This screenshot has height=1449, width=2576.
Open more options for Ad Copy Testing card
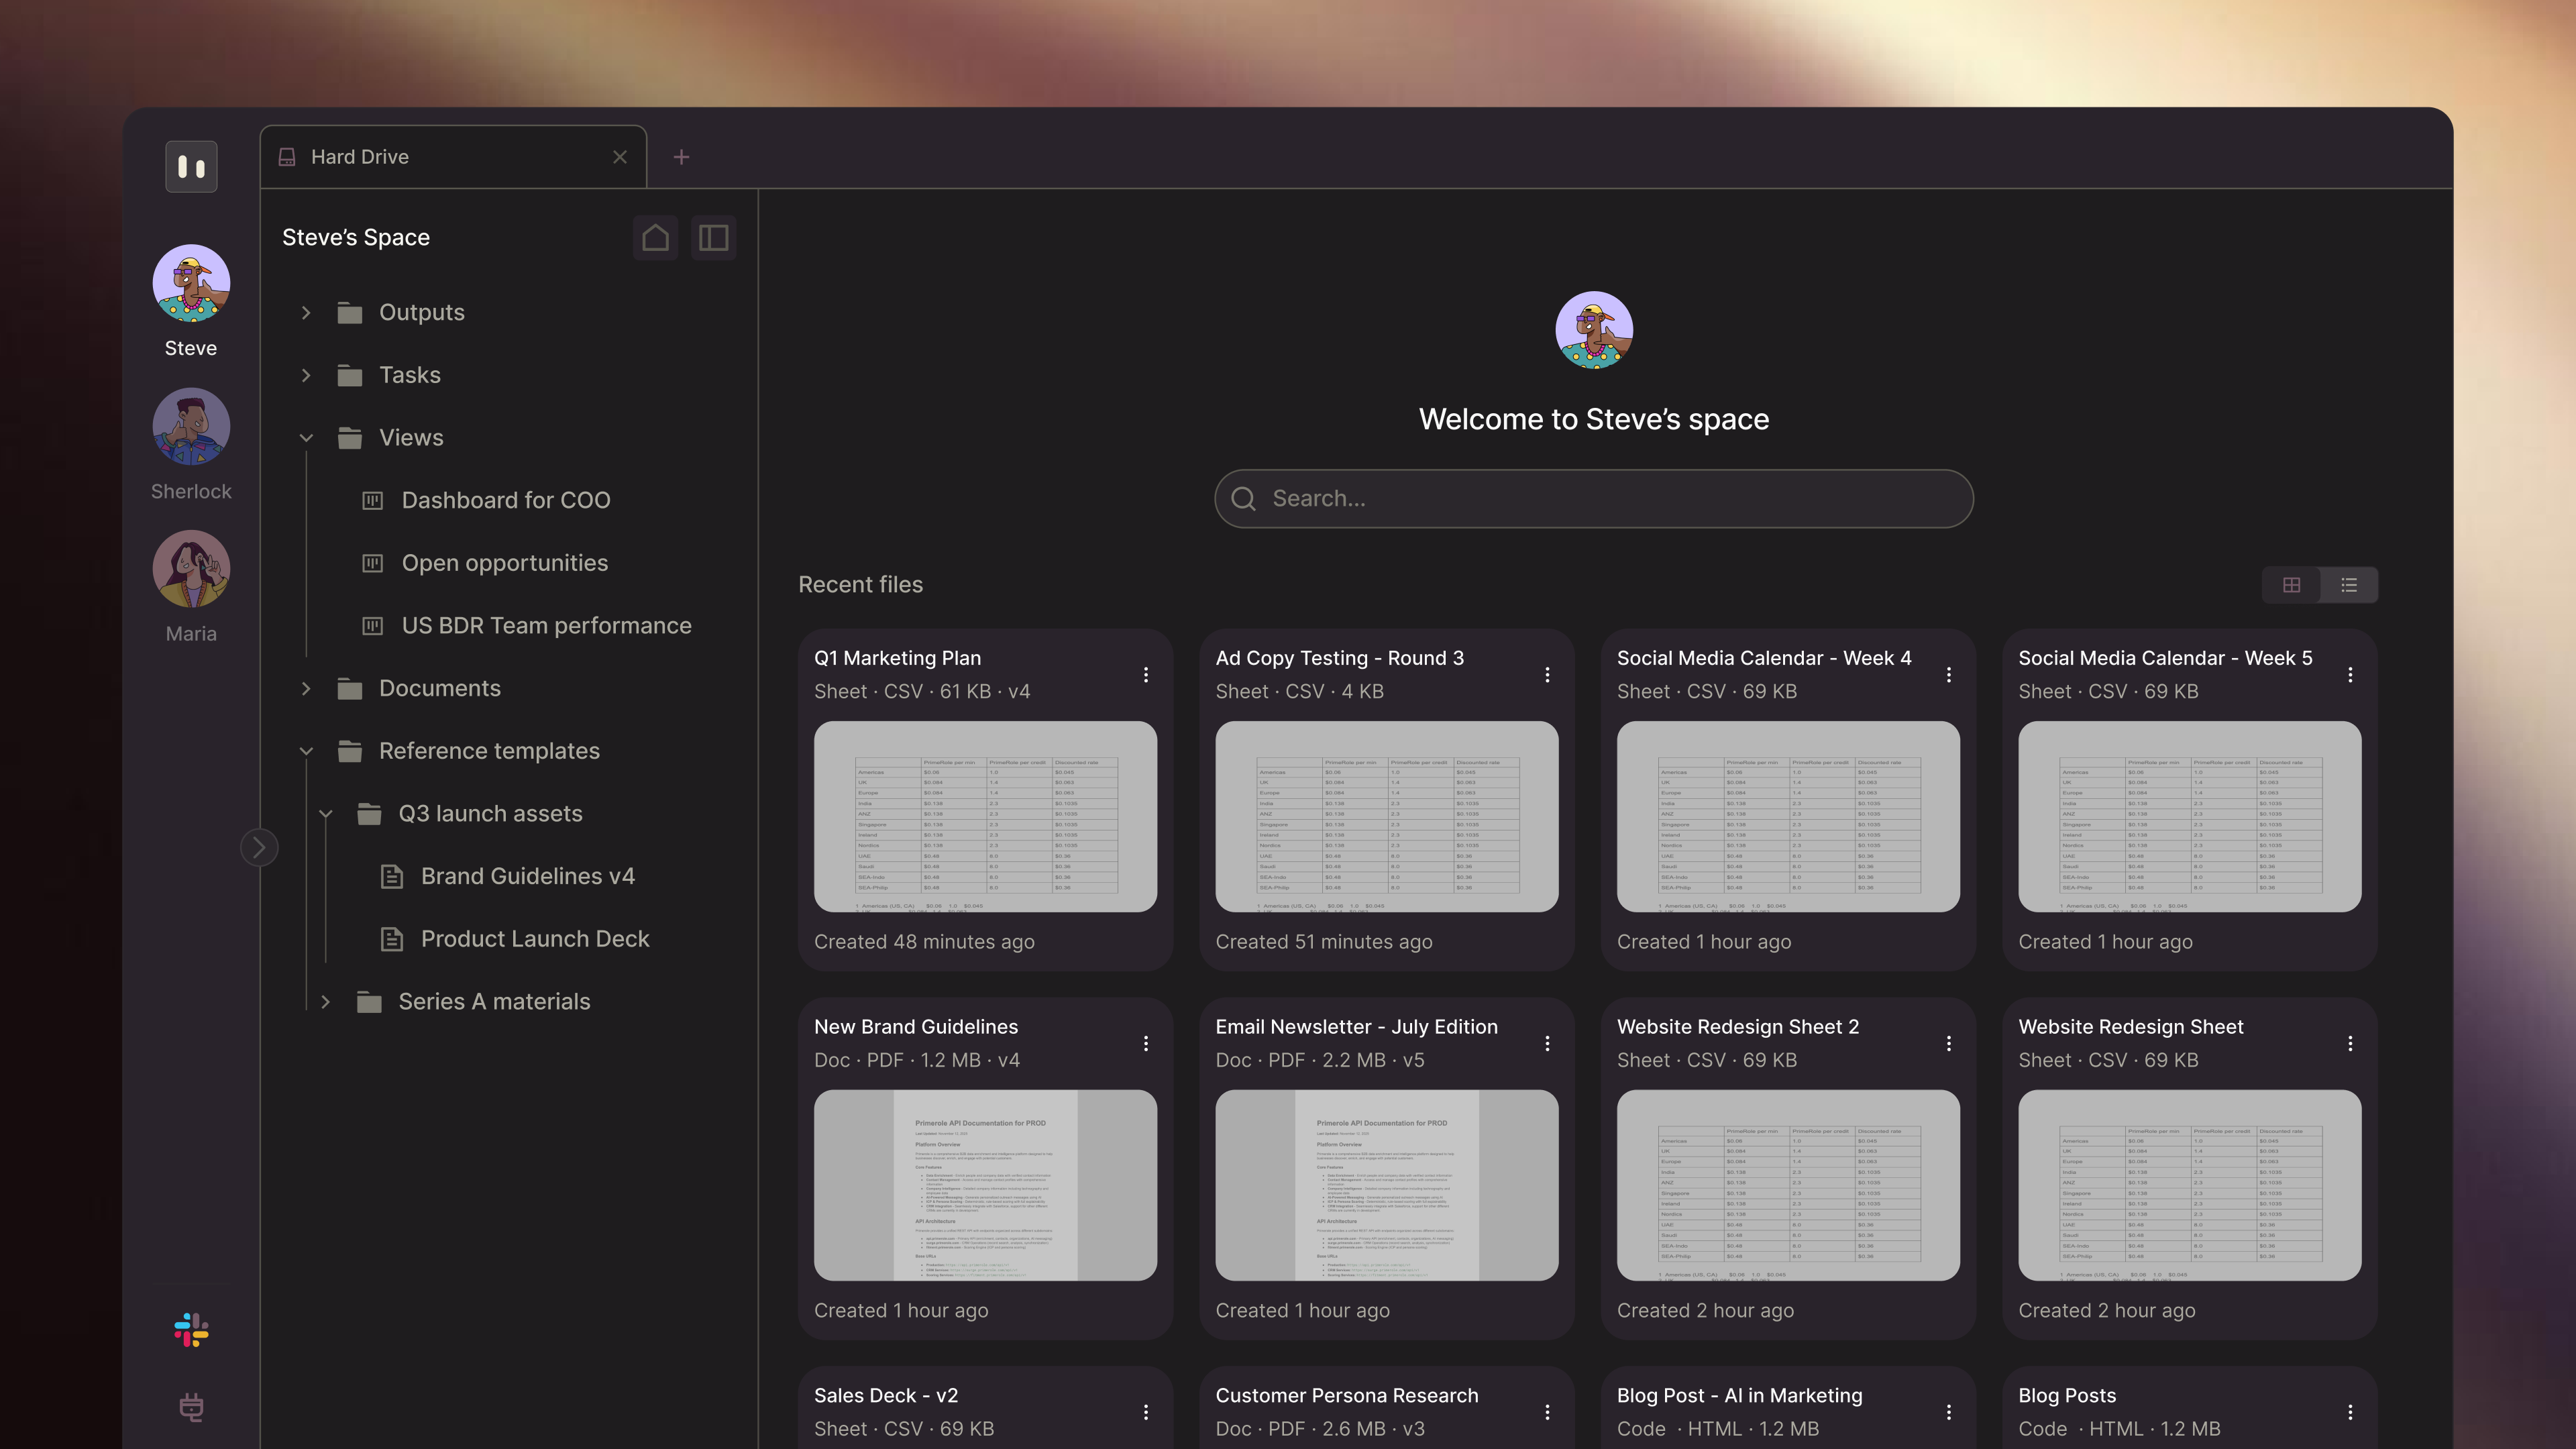[1547, 675]
